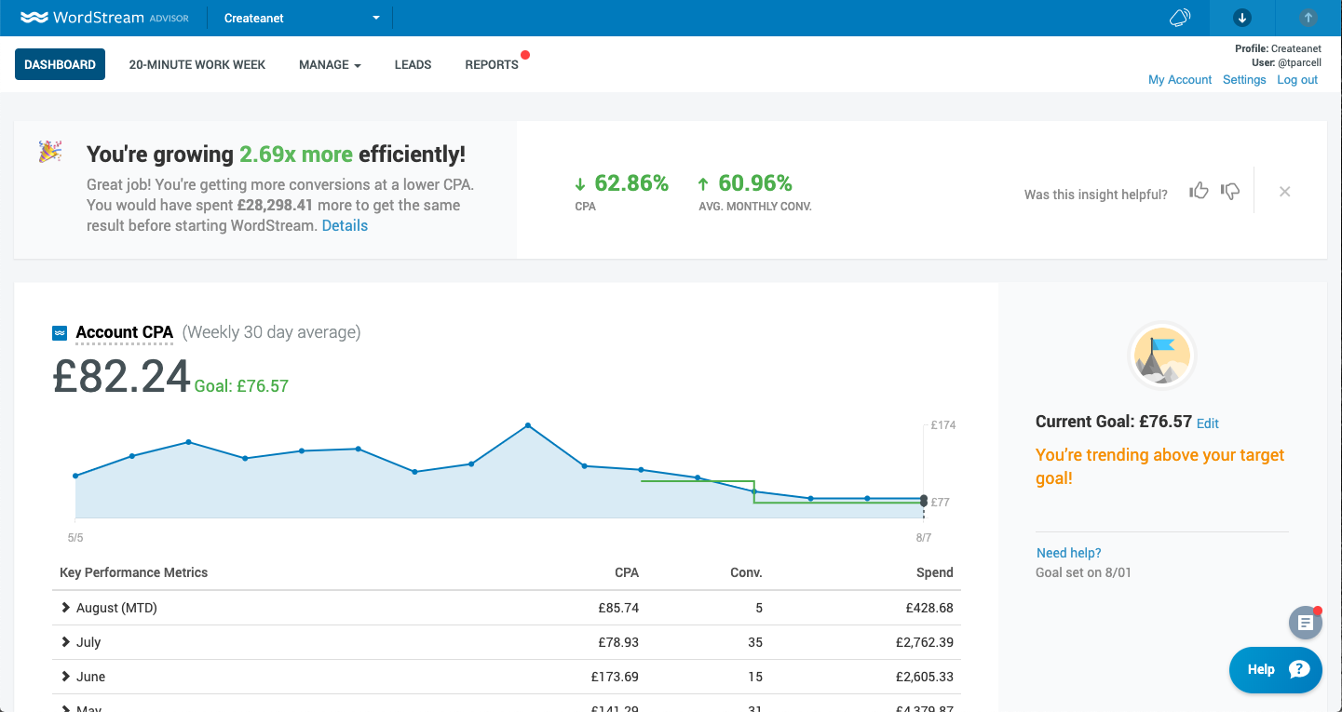This screenshot has width=1342, height=712.
Task: Click the CPA column header
Action: tap(627, 572)
